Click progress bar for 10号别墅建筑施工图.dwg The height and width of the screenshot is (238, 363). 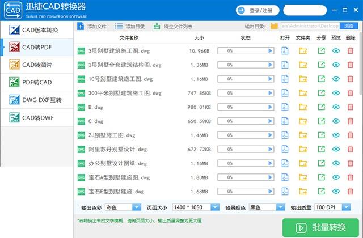(x=246, y=79)
